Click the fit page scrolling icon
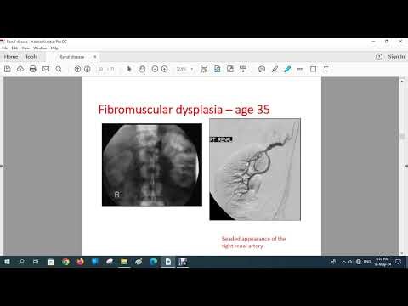Viewport: 408px width, 306px height. coord(204,69)
